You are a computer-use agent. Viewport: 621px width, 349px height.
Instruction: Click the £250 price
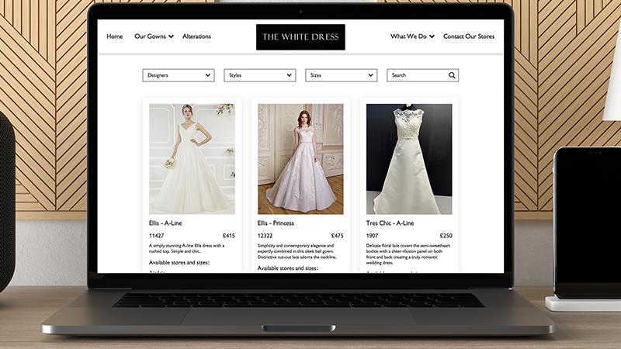click(x=446, y=236)
